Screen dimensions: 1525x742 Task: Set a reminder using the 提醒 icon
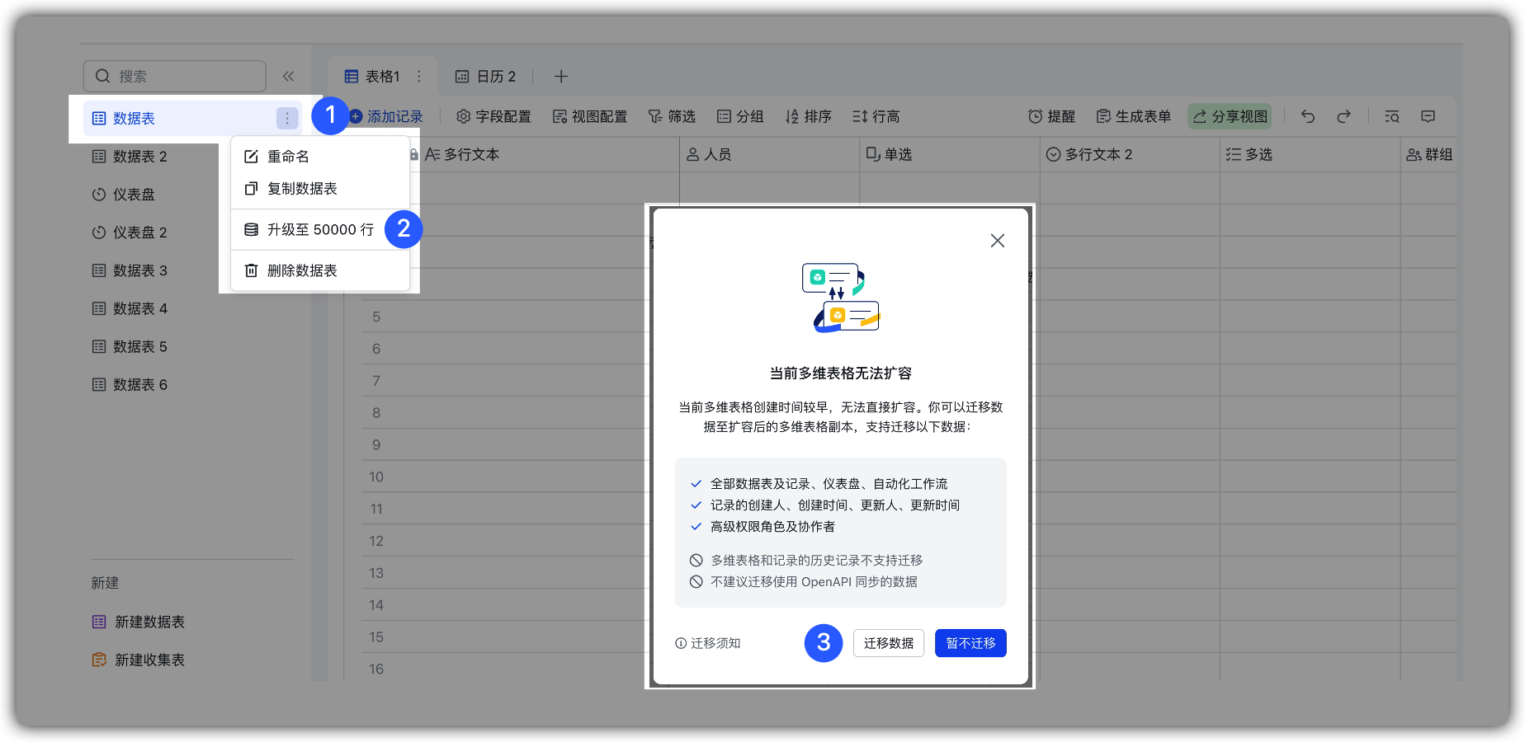(1051, 116)
